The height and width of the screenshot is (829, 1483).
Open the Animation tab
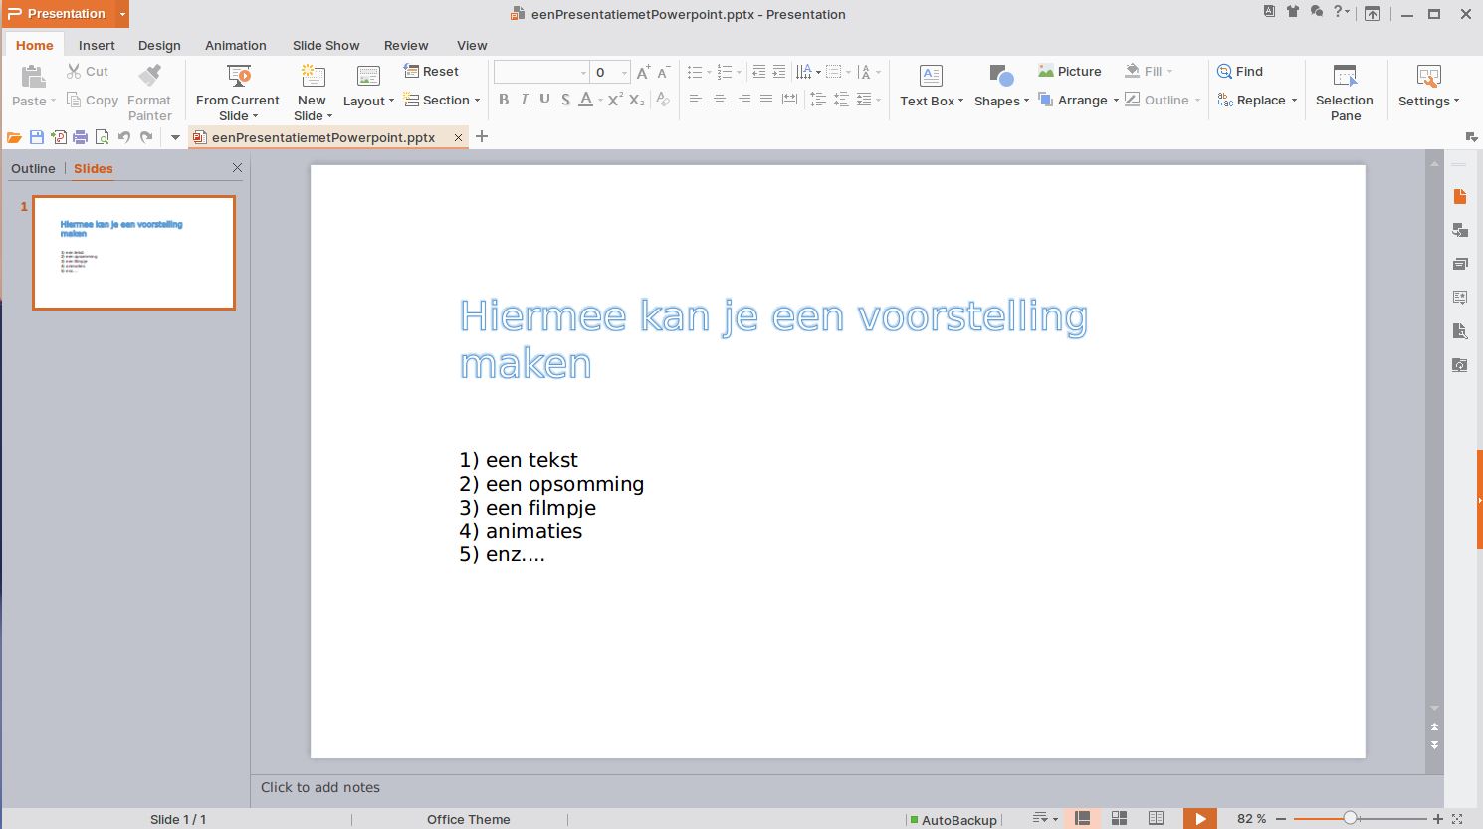coord(236,45)
